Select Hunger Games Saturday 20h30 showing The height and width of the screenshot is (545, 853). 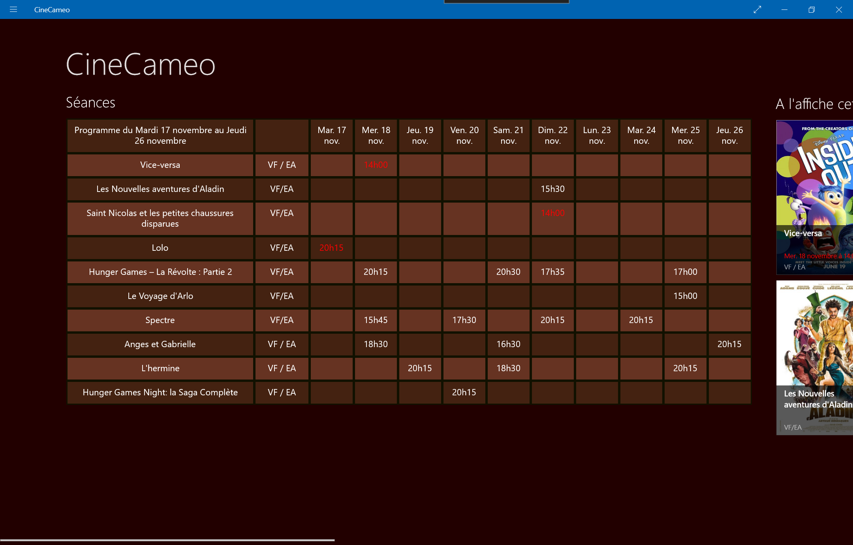[x=508, y=272]
